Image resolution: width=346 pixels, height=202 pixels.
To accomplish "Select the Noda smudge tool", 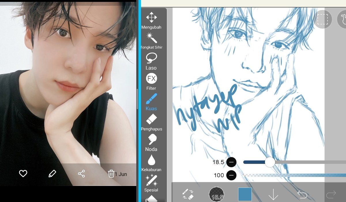I will tap(151, 143).
